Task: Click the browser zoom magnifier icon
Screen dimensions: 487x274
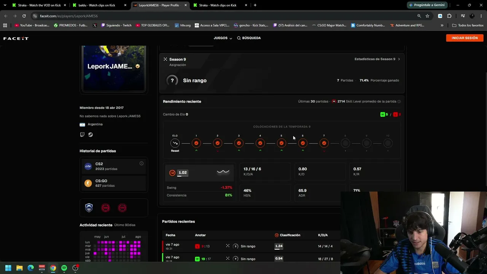Action: tap(419, 16)
